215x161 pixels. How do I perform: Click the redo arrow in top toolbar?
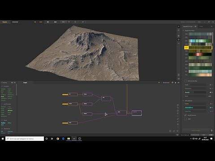coord(83,22)
